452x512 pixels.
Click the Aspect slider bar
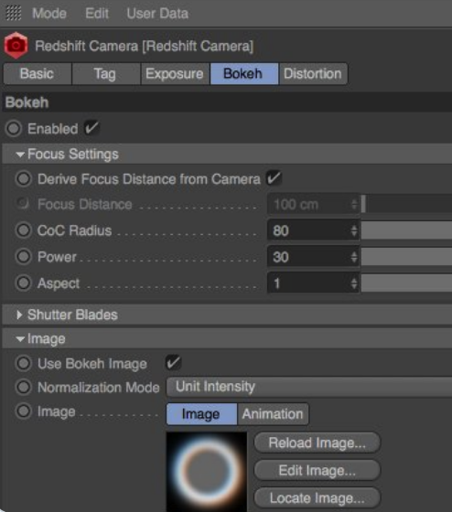[406, 283]
